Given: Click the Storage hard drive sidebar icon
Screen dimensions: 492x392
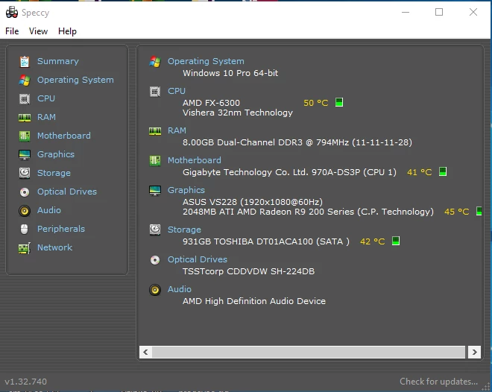Looking at the screenshot, I should (25, 173).
